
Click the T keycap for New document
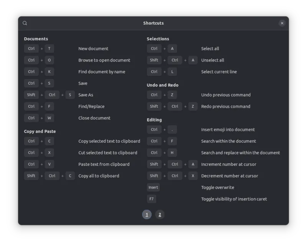[49, 48]
